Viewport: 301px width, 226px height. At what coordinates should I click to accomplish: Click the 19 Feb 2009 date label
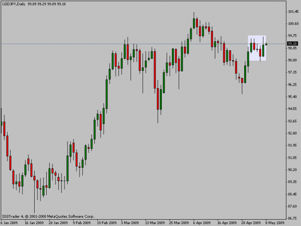pyautogui.click(x=107, y=223)
